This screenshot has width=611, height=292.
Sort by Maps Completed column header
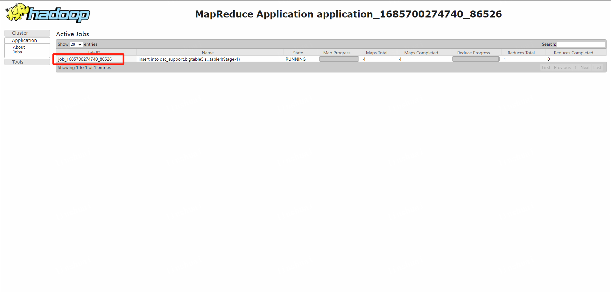421,53
